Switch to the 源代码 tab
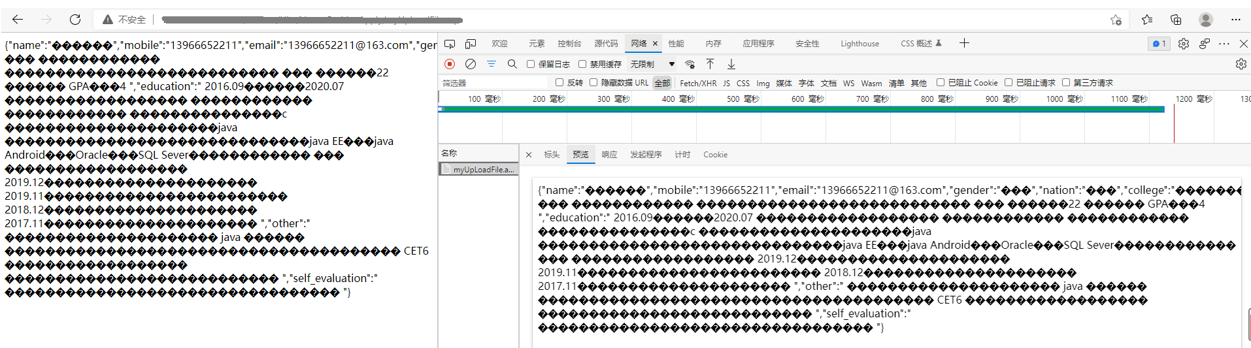Viewport: 1251px width, 348px height. (x=606, y=44)
